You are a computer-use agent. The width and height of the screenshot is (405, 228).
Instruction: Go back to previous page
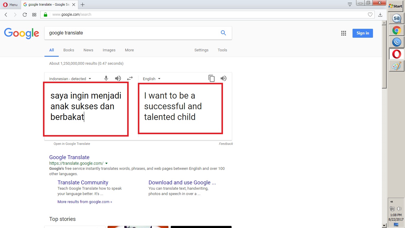6,15
